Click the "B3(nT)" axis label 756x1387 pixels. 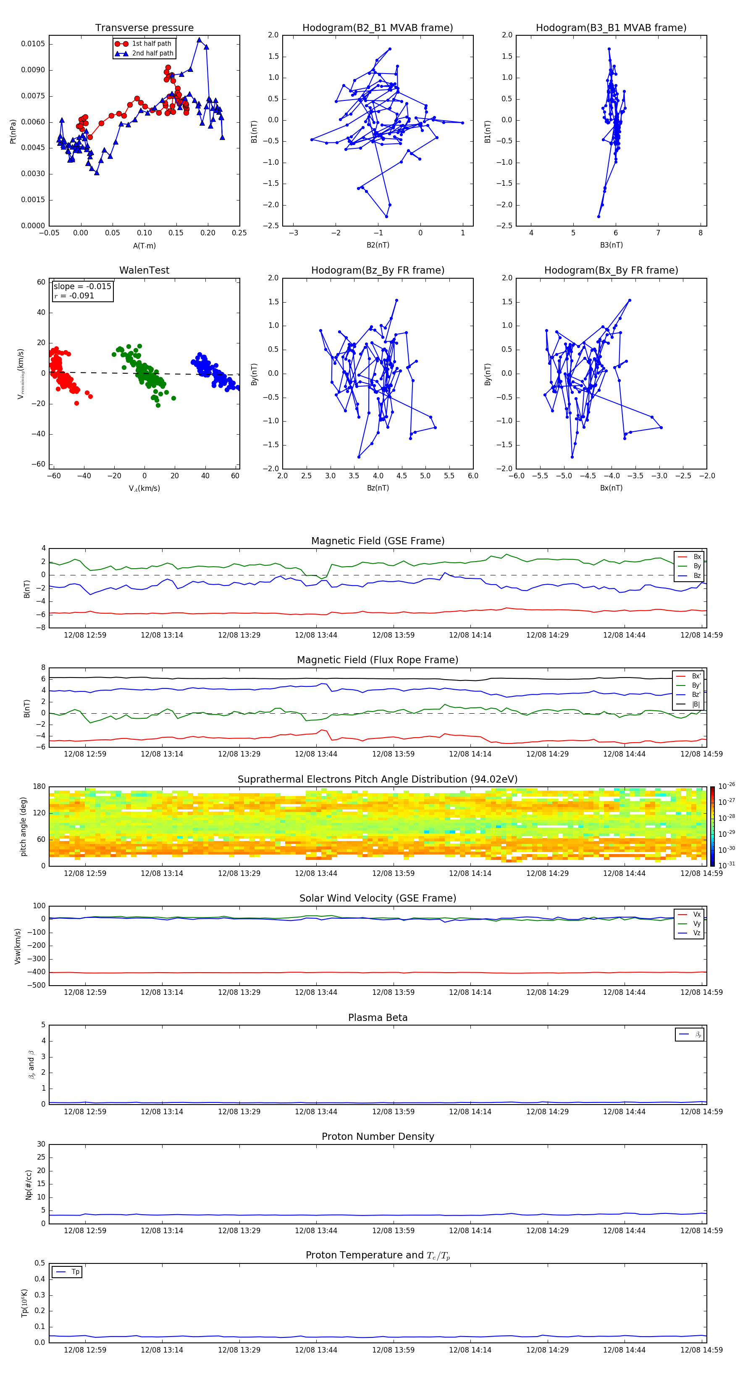[611, 245]
